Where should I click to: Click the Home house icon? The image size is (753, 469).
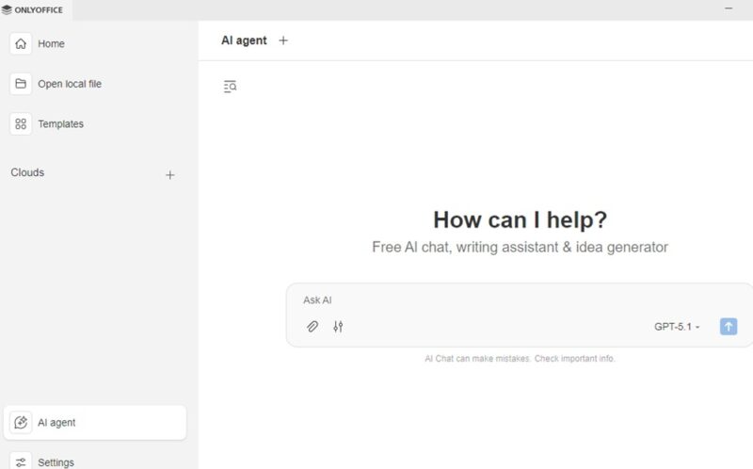coord(21,43)
